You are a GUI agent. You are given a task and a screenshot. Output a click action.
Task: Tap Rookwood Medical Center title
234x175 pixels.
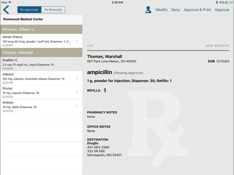click(23, 19)
